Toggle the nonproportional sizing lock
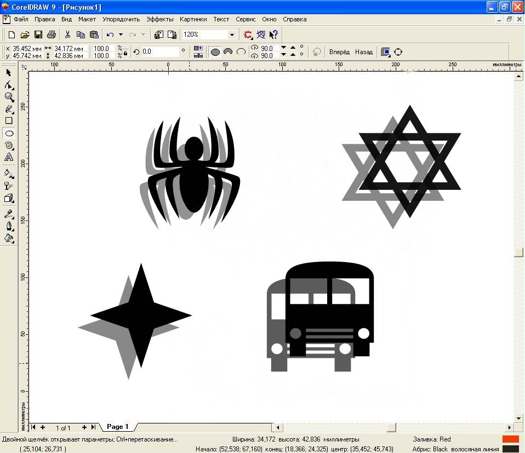525x453 pixels. pos(125,53)
